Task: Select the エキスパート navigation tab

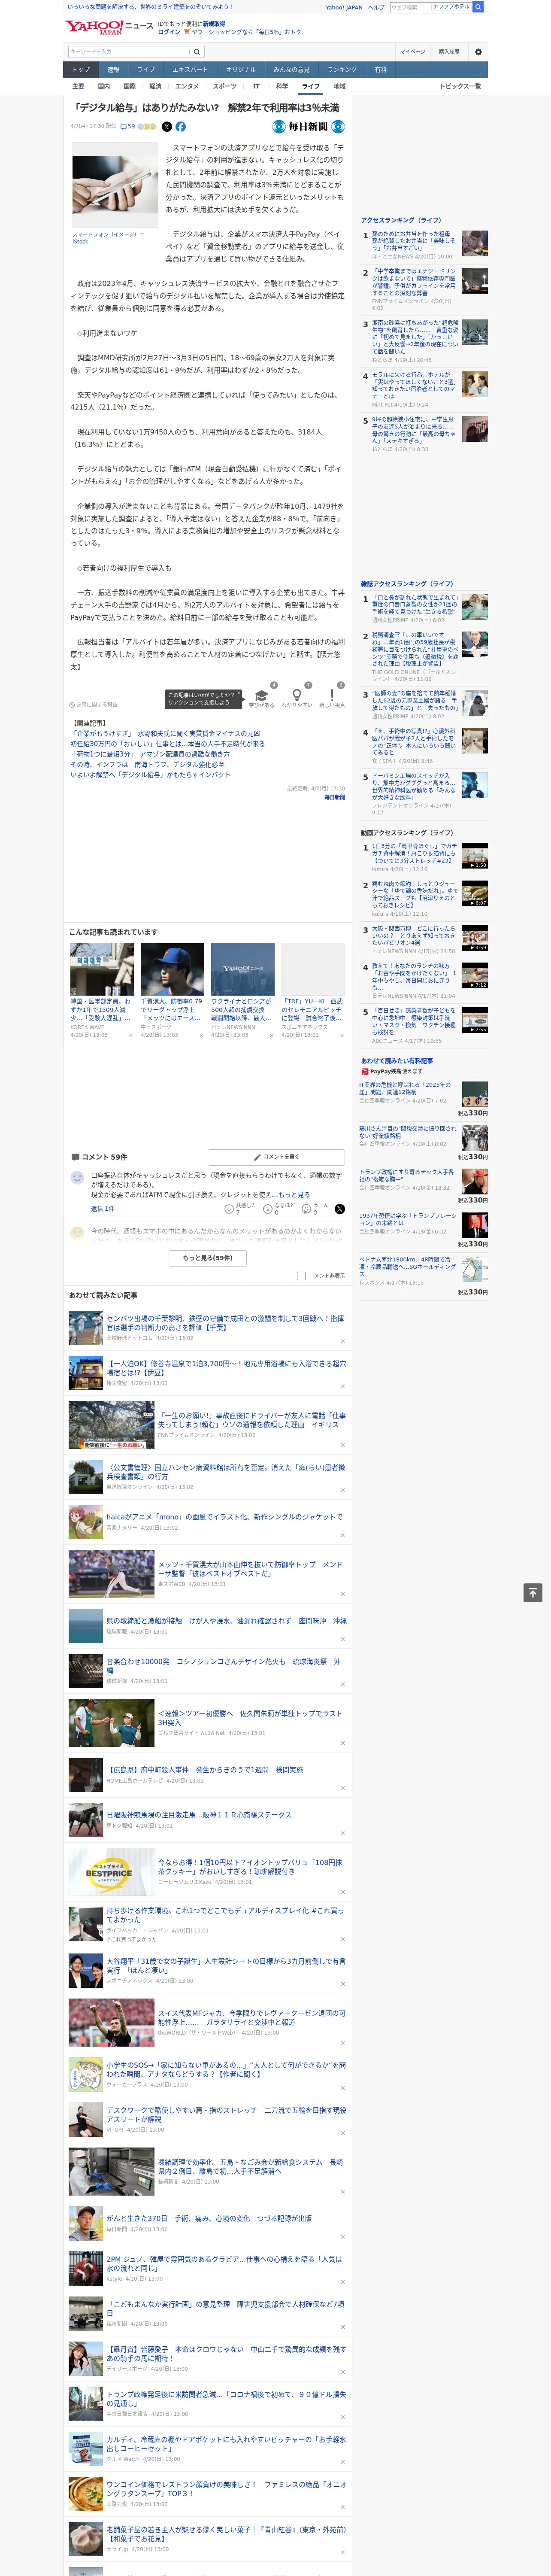Action: point(190,69)
